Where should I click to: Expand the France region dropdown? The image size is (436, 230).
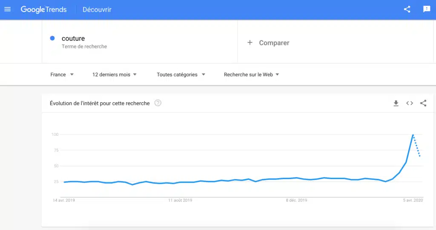62,75
